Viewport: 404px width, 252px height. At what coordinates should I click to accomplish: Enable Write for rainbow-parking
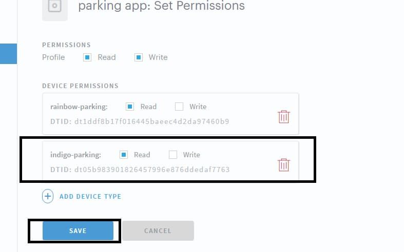point(179,107)
